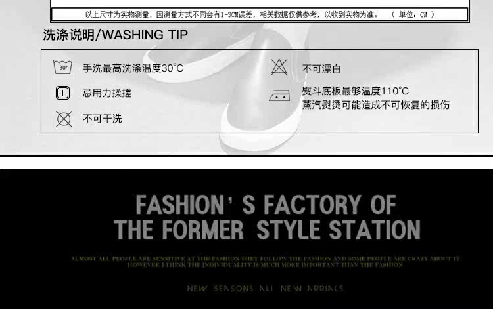Select the 不可漂白 label

pos(321,69)
